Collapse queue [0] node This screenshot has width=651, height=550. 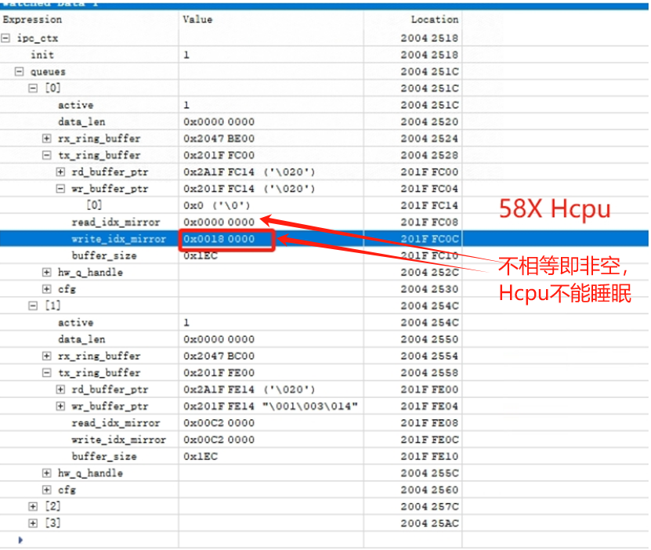coord(33,89)
